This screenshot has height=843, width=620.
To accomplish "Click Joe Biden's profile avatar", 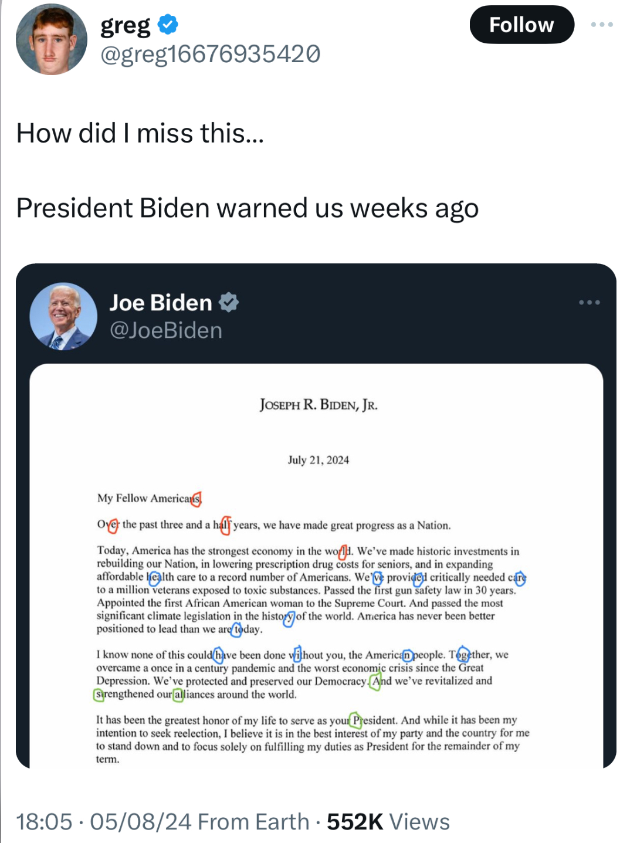I will pyautogui.click(x=63, y=317).
